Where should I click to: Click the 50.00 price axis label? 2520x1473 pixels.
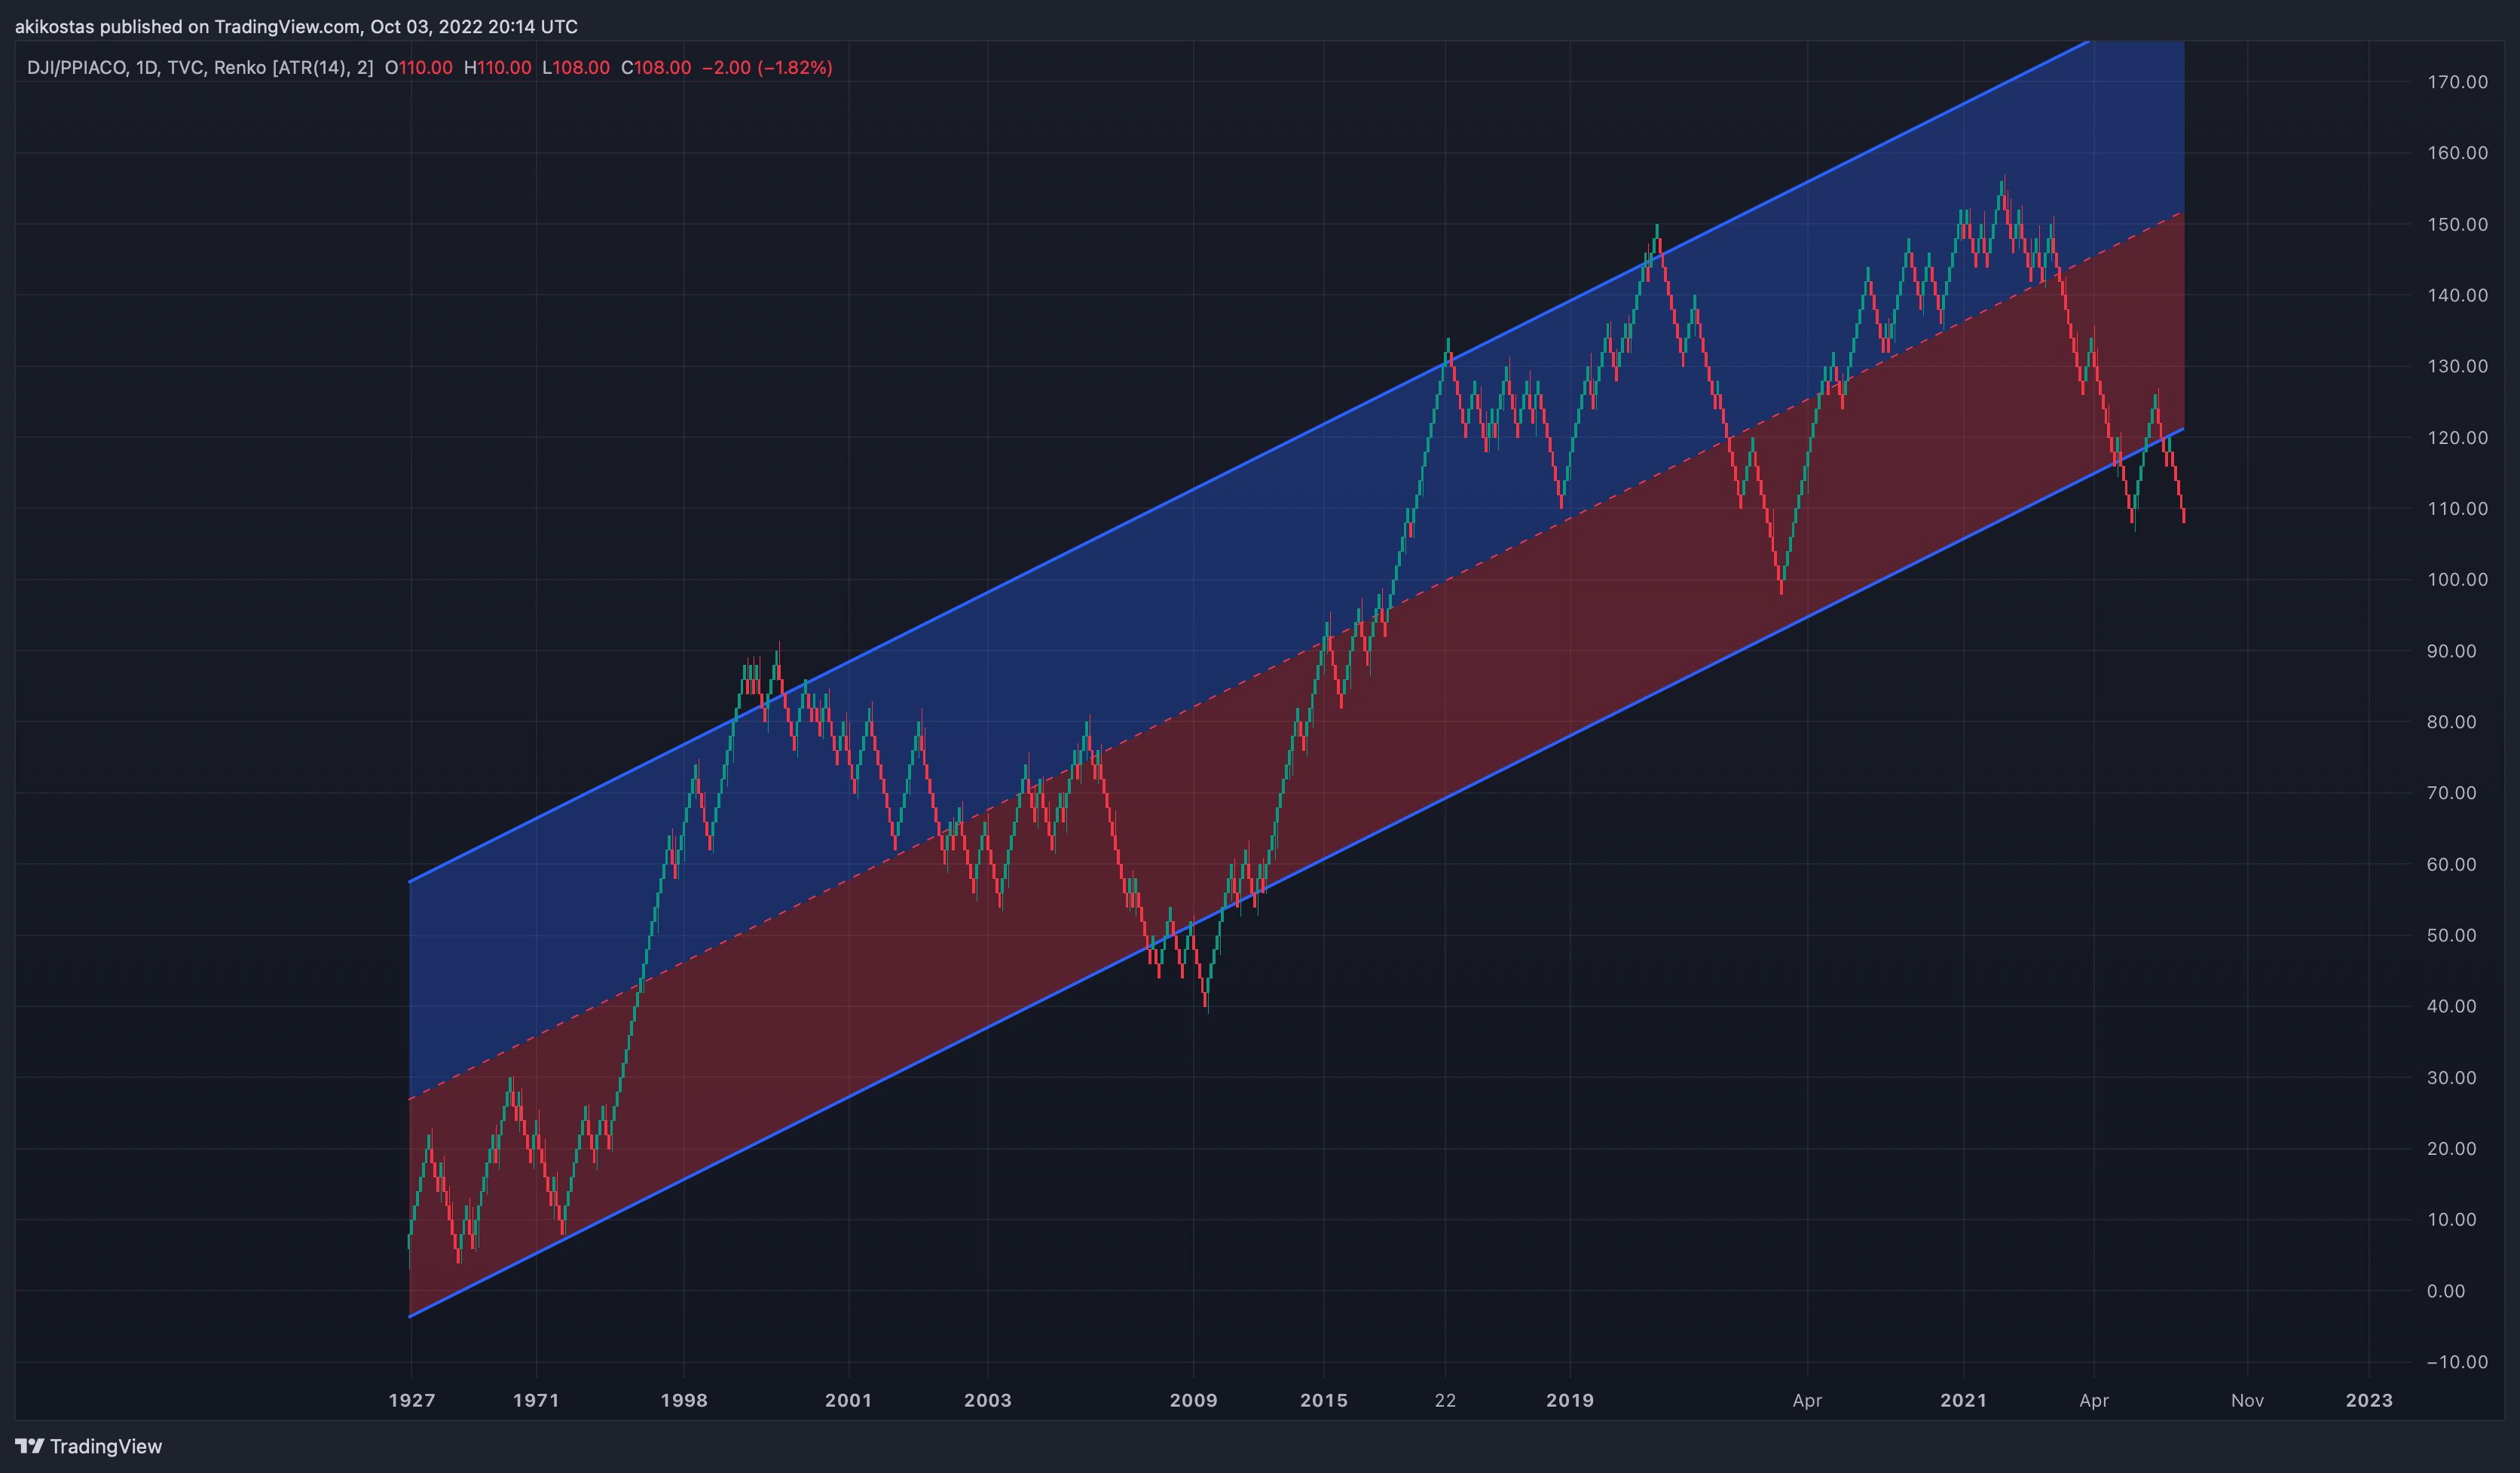click(2451, 935)
